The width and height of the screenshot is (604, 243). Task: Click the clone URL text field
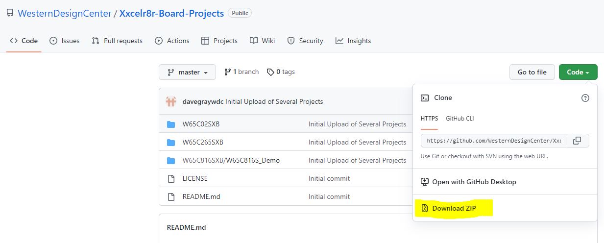pyautogui.click(x=494, y=141)
